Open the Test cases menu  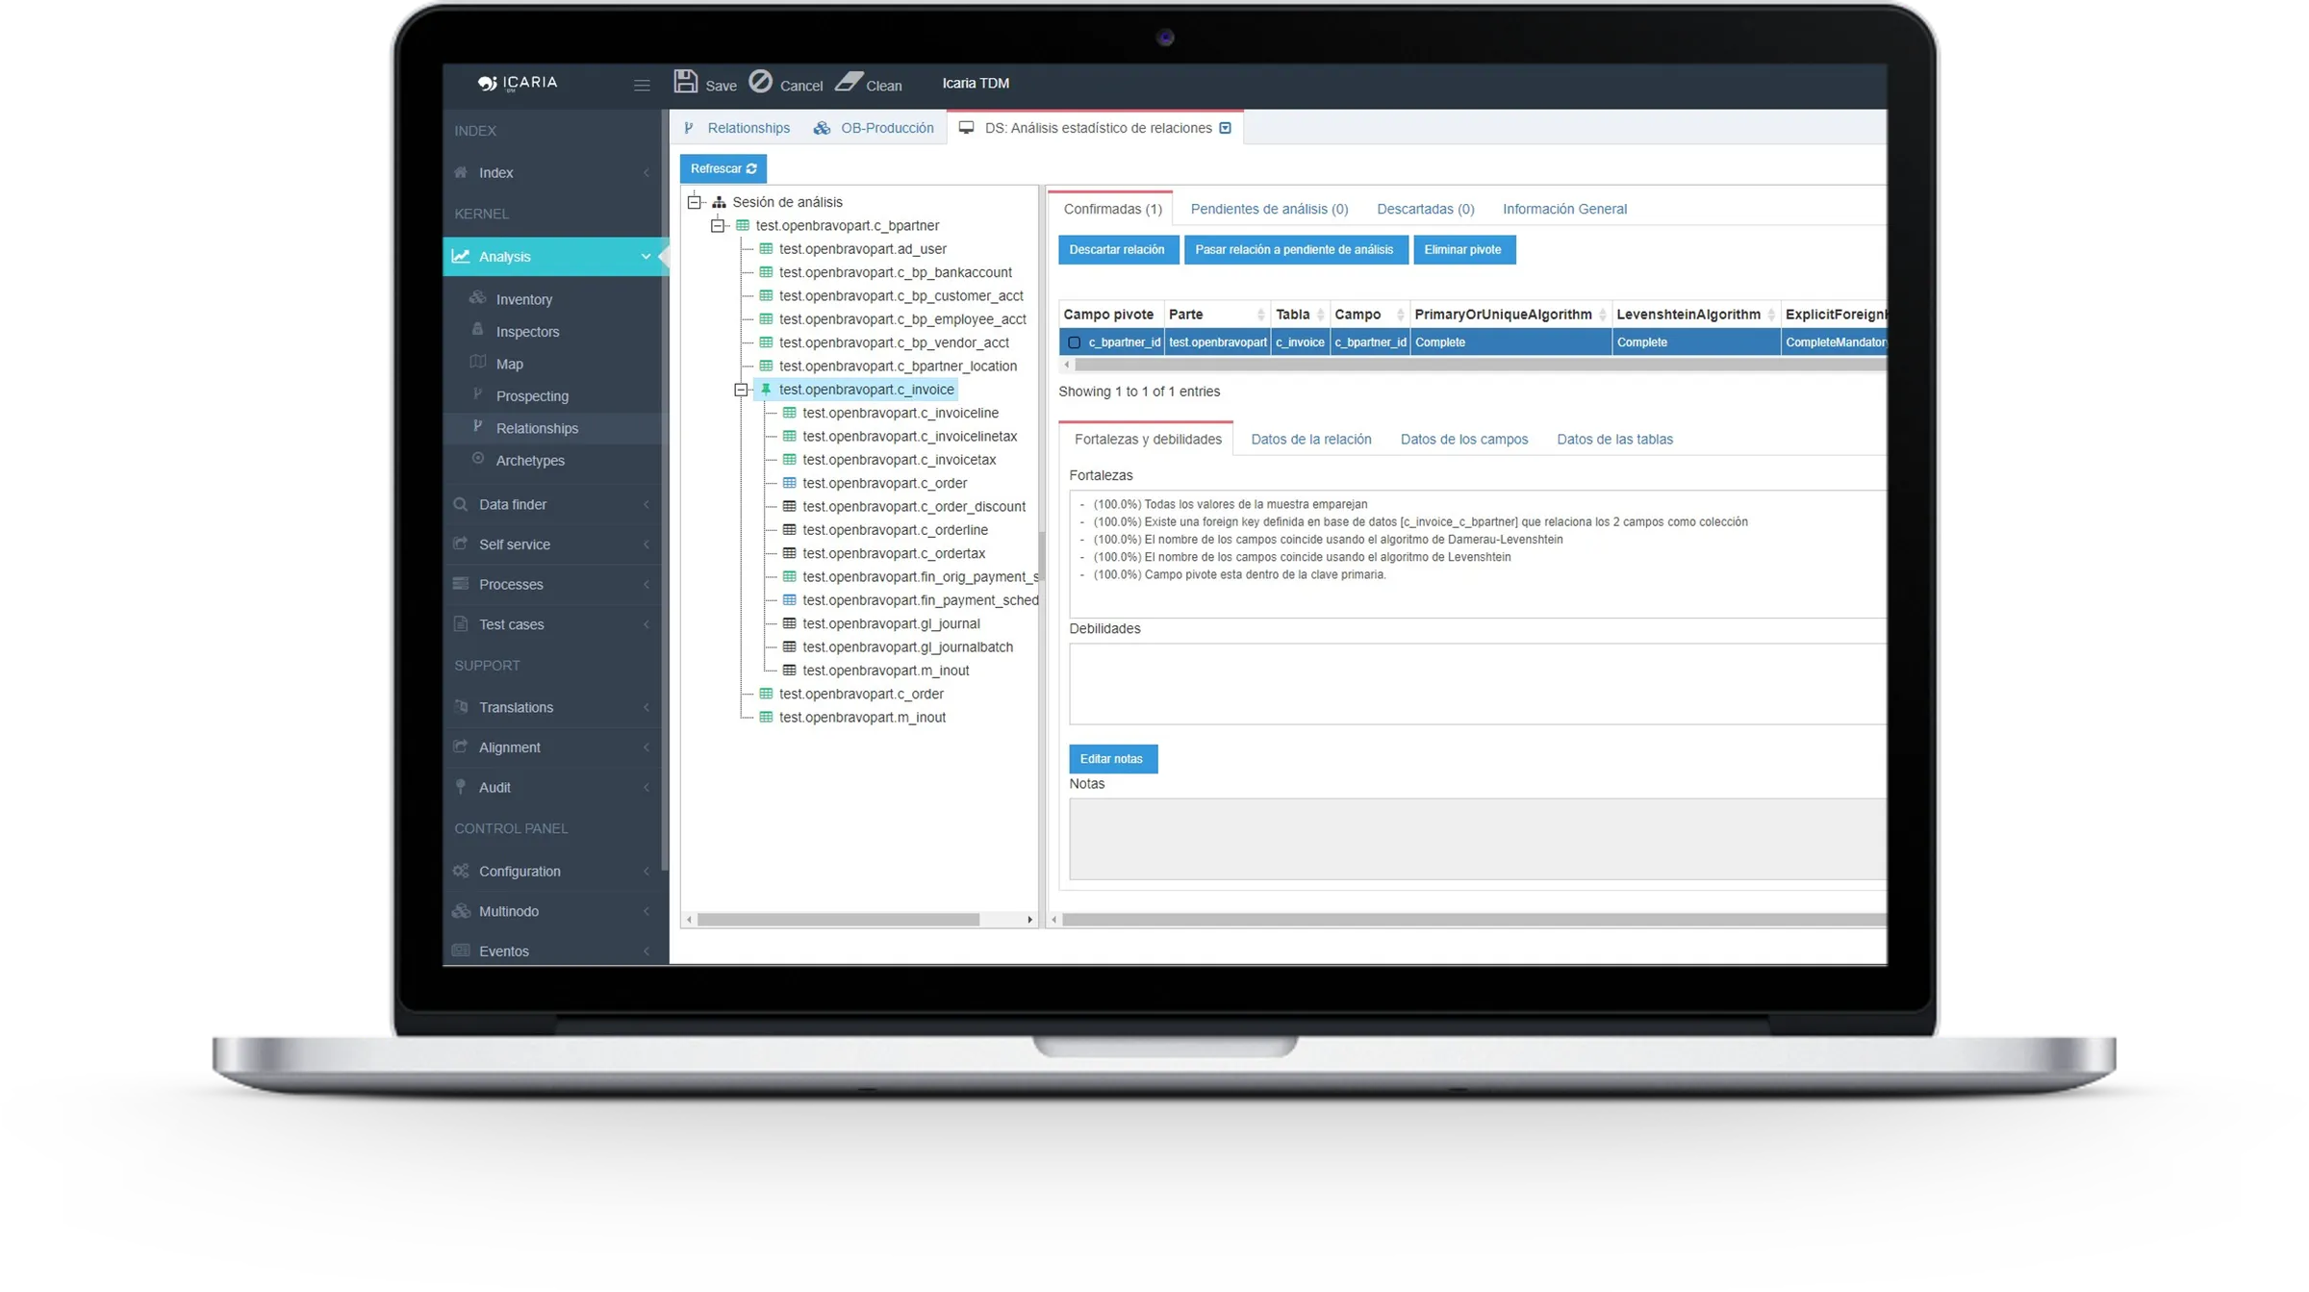(552, 624)
